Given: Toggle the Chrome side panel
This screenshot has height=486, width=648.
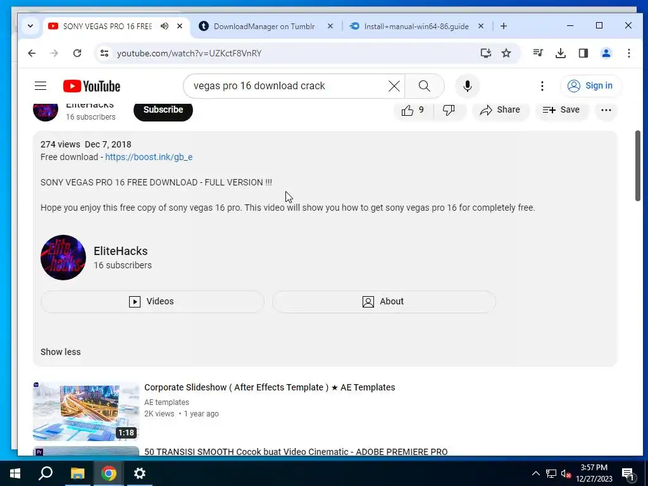Looking at the screenshot, I should (583, 53).
